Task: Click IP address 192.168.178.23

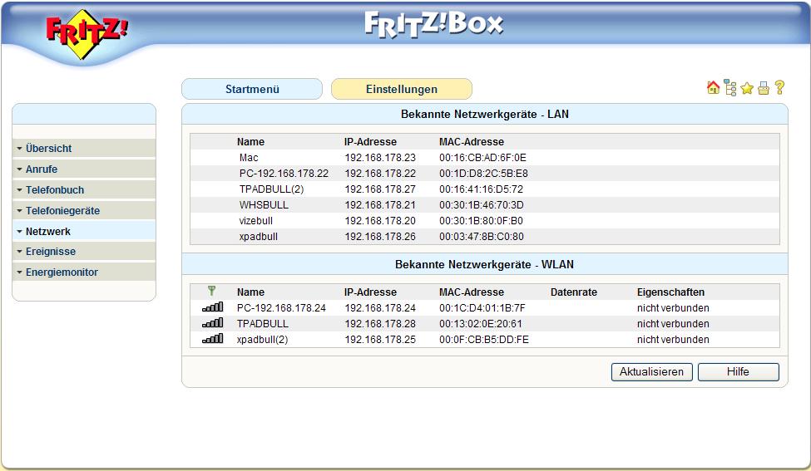Action: tap(380, 158)
